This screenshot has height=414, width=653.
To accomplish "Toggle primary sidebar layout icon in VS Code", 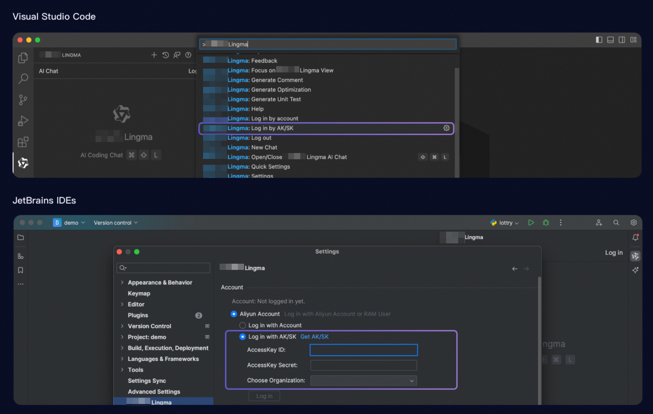I will (x=599, y=40).
